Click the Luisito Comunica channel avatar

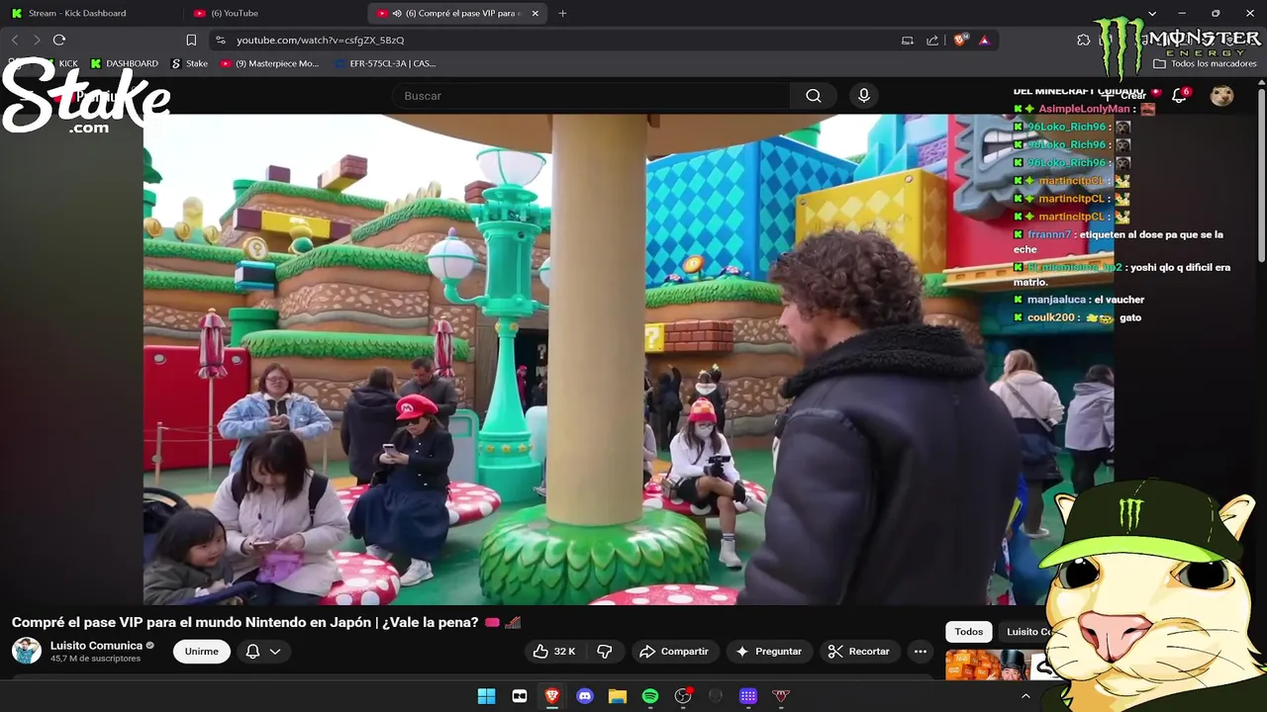click(x=27, y=651)
